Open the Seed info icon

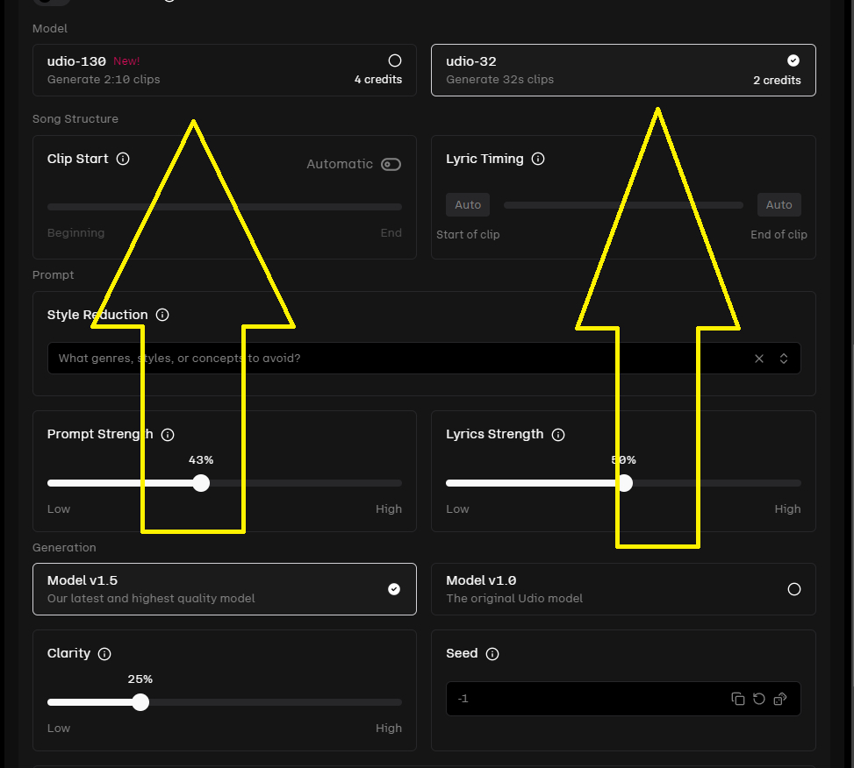point(492,654)
